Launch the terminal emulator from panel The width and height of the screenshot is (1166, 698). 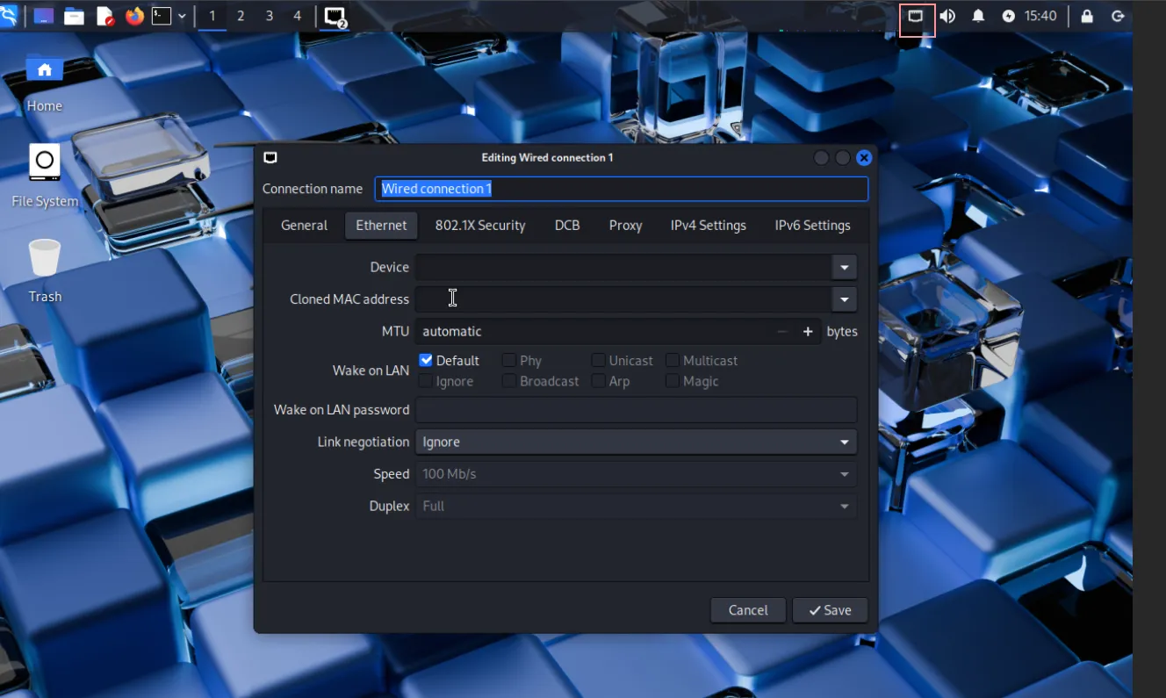coord(162,16)
